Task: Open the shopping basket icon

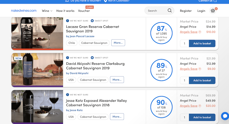Action: [213, 11]
